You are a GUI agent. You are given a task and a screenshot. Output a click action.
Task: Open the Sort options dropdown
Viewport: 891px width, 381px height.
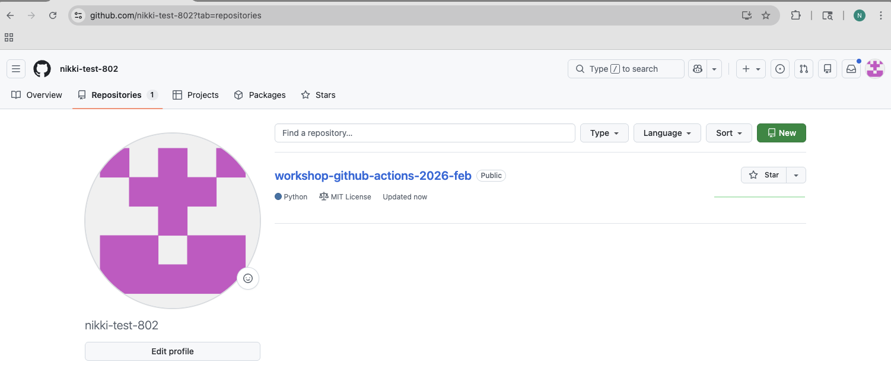click(728, 133)
